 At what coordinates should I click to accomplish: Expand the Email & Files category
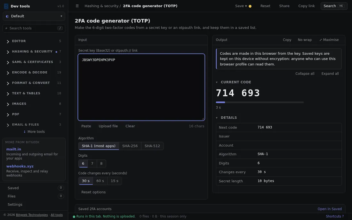point(34,124)
